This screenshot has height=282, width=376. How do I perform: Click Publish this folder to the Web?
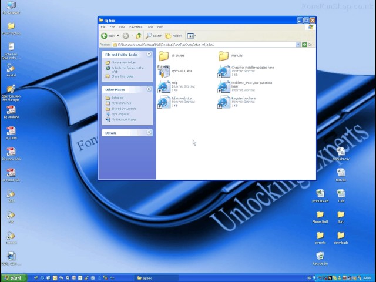pos(127,69)
